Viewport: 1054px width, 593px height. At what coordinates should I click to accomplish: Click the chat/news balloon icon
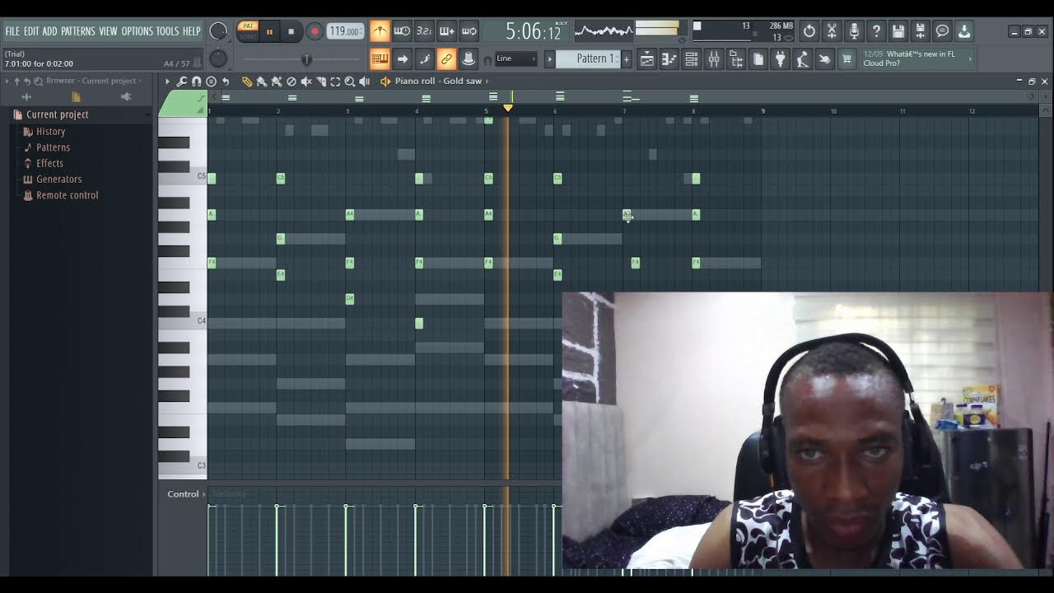(943, 31)
